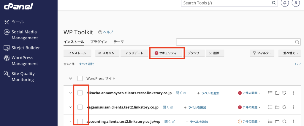The image size is (304, 126).
Task: Click the WP Toolkit help question icon
Action: (x=100, y=32)
